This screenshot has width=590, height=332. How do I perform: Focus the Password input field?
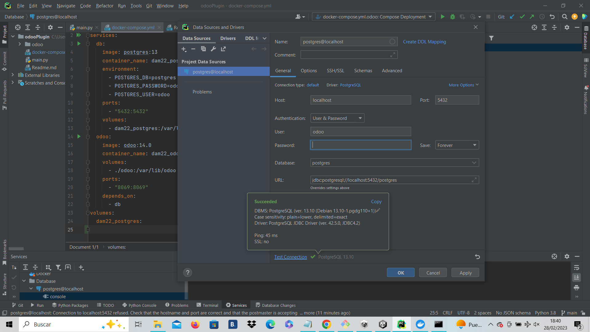360,145
